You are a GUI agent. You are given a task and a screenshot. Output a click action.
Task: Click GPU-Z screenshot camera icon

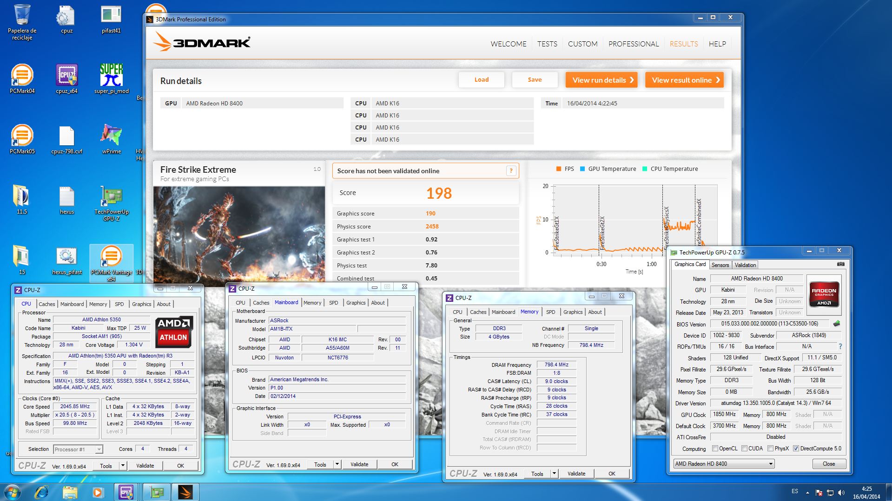(840, 264)
